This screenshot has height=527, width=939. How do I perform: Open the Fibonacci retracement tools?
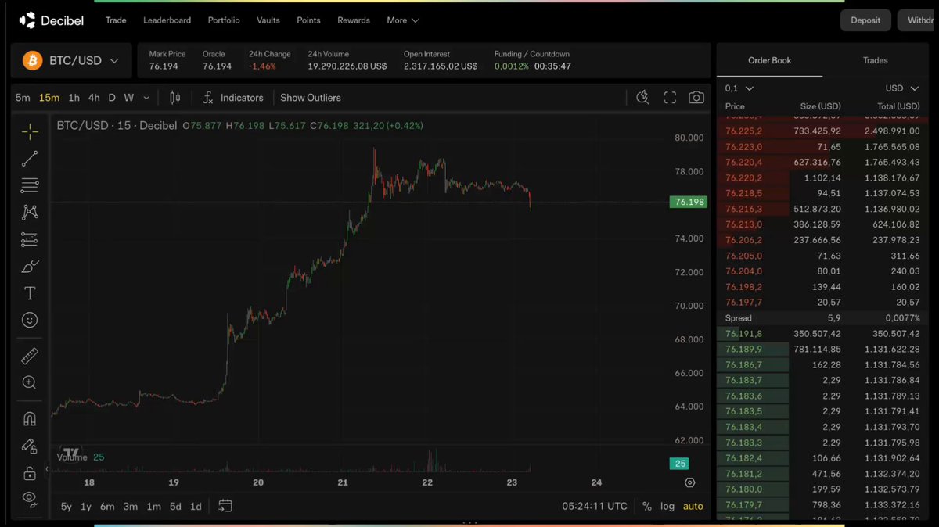[x=30, y=185]
